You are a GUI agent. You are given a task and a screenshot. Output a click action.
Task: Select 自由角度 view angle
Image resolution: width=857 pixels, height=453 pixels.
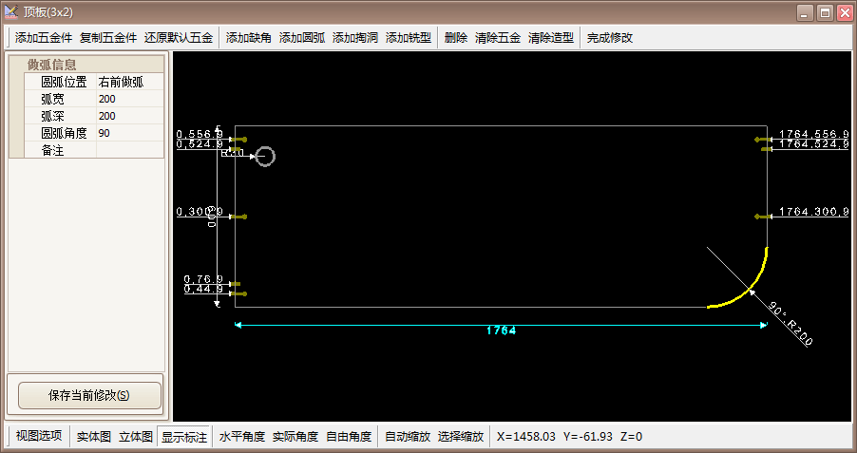coord(349,437)
